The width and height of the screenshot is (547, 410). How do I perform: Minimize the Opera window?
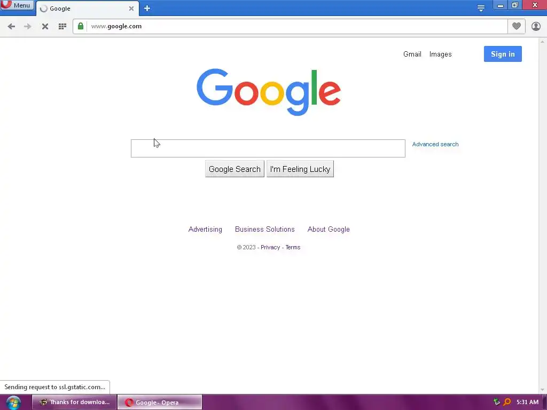(x=500, y=5)
